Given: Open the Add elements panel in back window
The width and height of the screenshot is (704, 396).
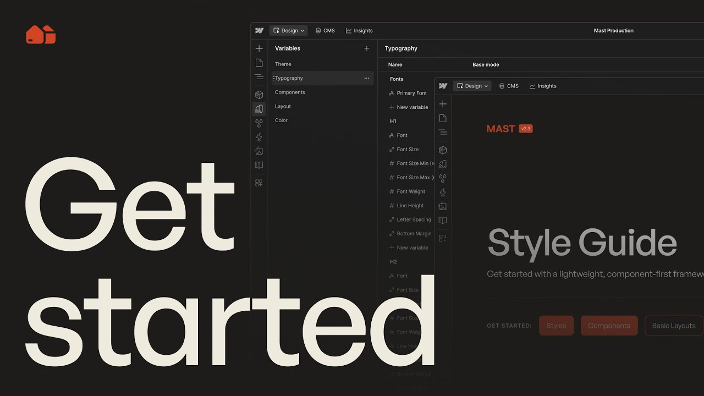Looking at the screenshot, I should (259, 48).
